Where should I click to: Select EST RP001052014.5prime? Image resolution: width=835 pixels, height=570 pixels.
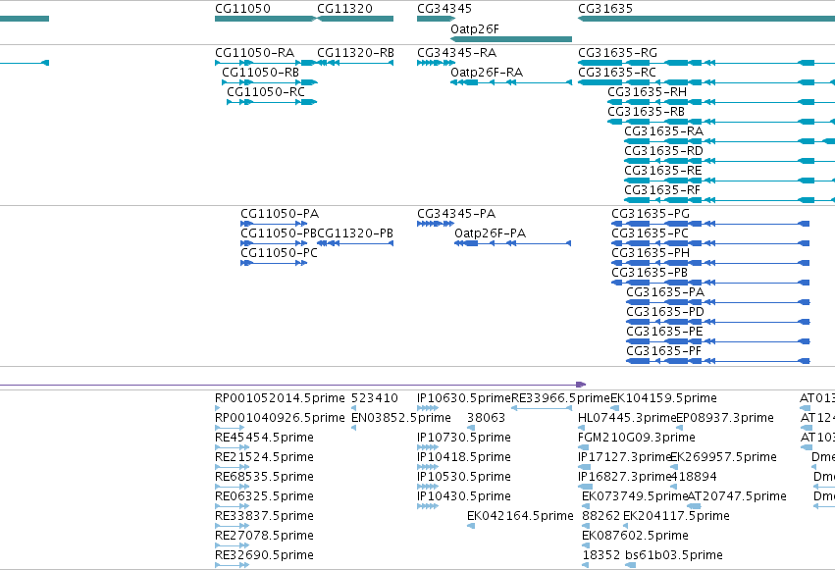[x=280, y=398]
